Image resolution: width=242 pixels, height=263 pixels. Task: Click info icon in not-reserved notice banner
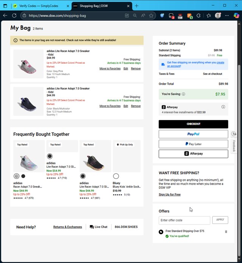16,40
